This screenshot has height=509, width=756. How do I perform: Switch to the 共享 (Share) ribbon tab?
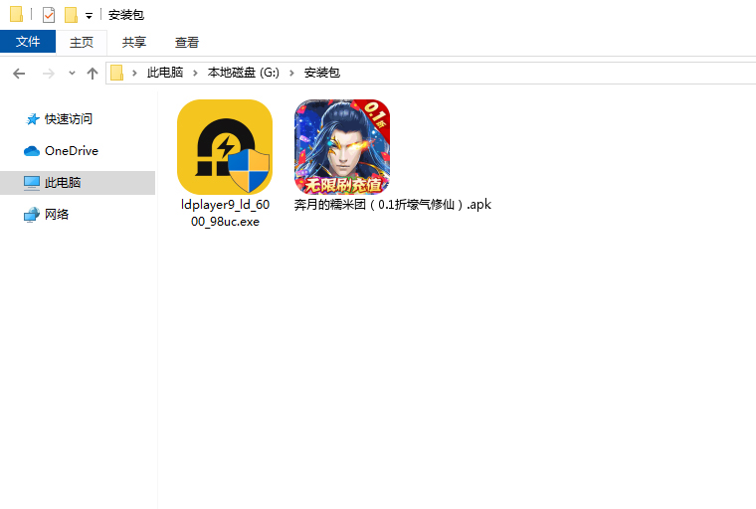(134, 42)
